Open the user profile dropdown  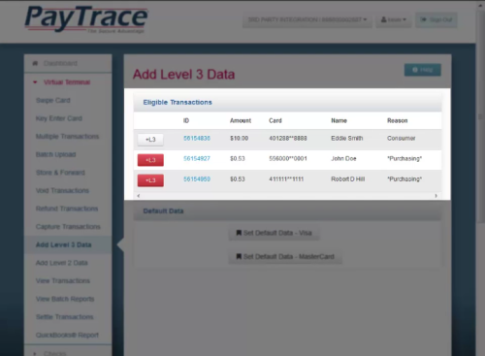393,20
